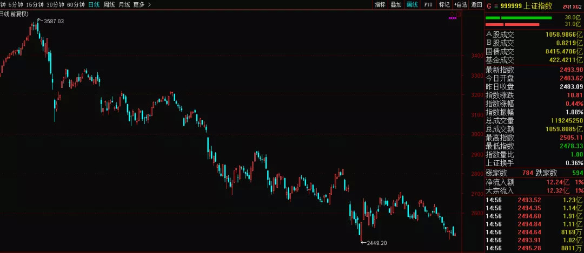This screenshot has width=584, height=253.
Task: Click the ZQ1 indicator label
Action: tap(569, 6)
